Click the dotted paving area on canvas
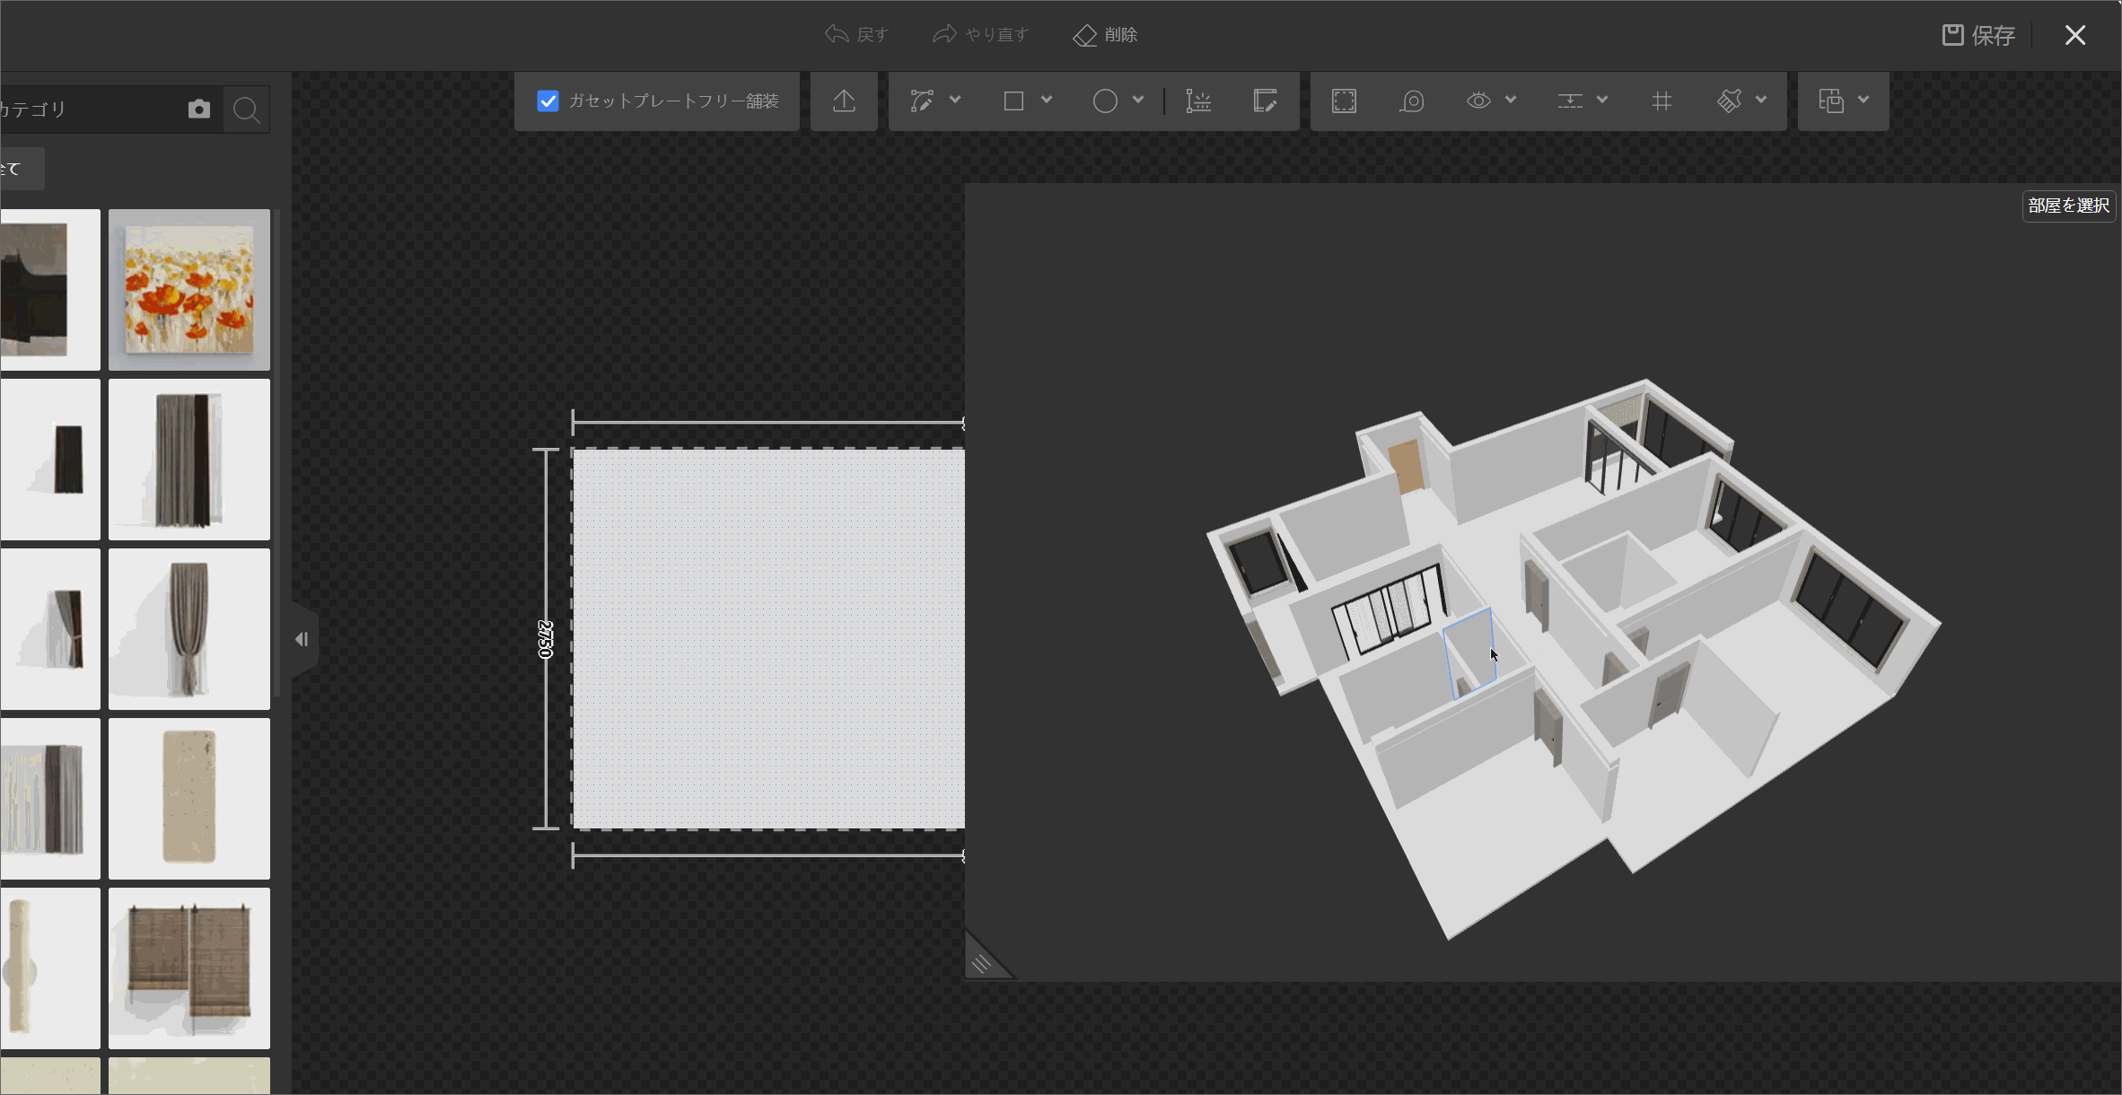The image size is (2122, 1095). (x=768, y=639)
